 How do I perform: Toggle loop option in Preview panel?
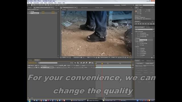pos(151,24)
